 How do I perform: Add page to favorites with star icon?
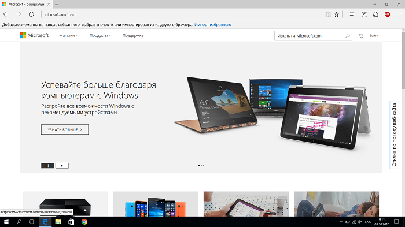pyautogui.click(x=336, y=14)
